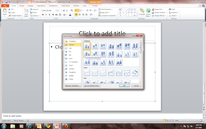Viewport: 206px width, 129px height.
Task: Toggle text Shadow formatting
Action: [x=53, y=15]
